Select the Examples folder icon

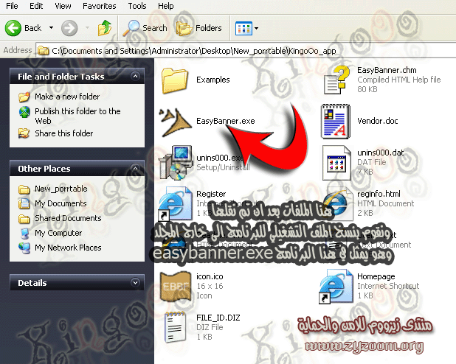point(175,80)
